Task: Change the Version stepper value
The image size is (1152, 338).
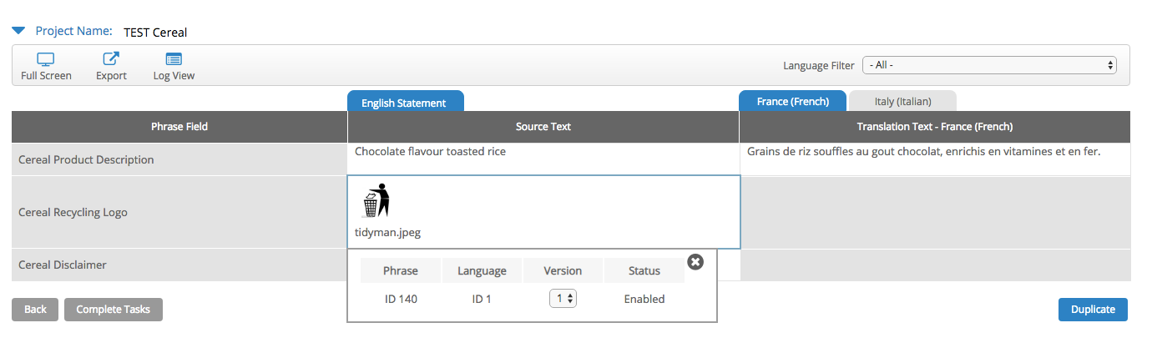Action: coord(563,298)
